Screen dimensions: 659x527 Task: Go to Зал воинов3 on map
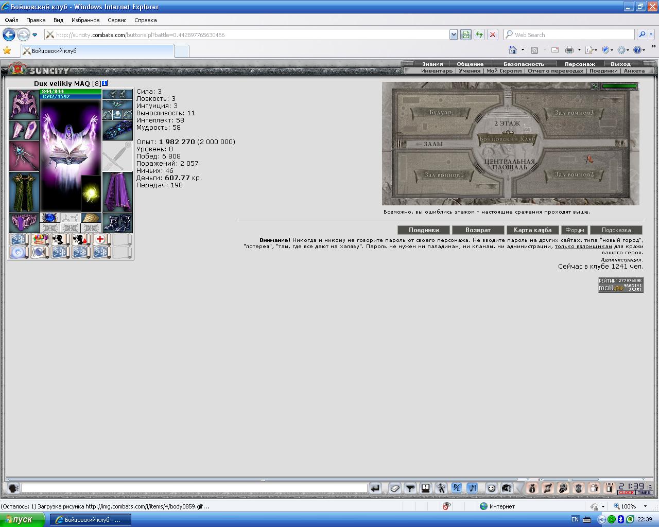tap(574, 113)
